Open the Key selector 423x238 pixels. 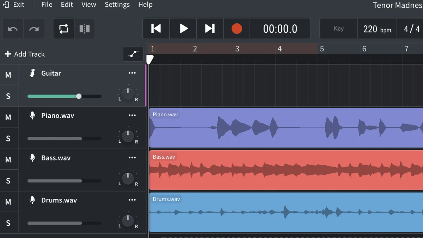tap(338, 29)
